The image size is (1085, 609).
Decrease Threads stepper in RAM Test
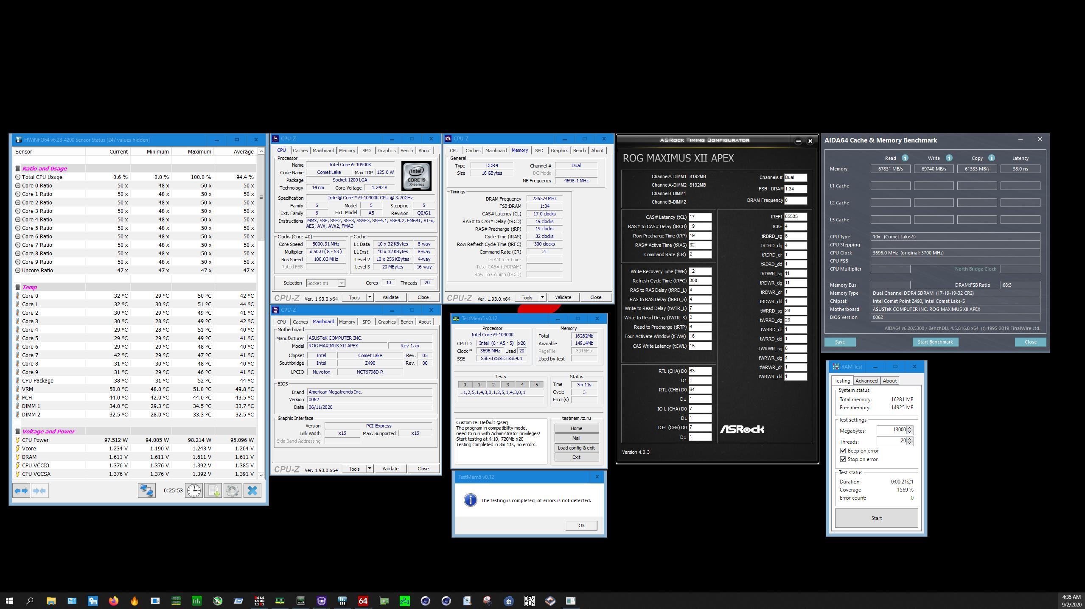(909, 444)
